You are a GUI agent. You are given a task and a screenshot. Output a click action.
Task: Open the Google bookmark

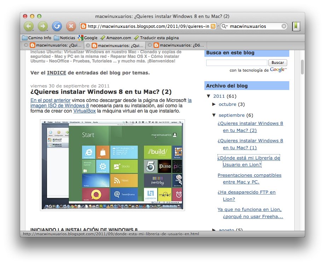pyautogui.click(x=87, y=38)
